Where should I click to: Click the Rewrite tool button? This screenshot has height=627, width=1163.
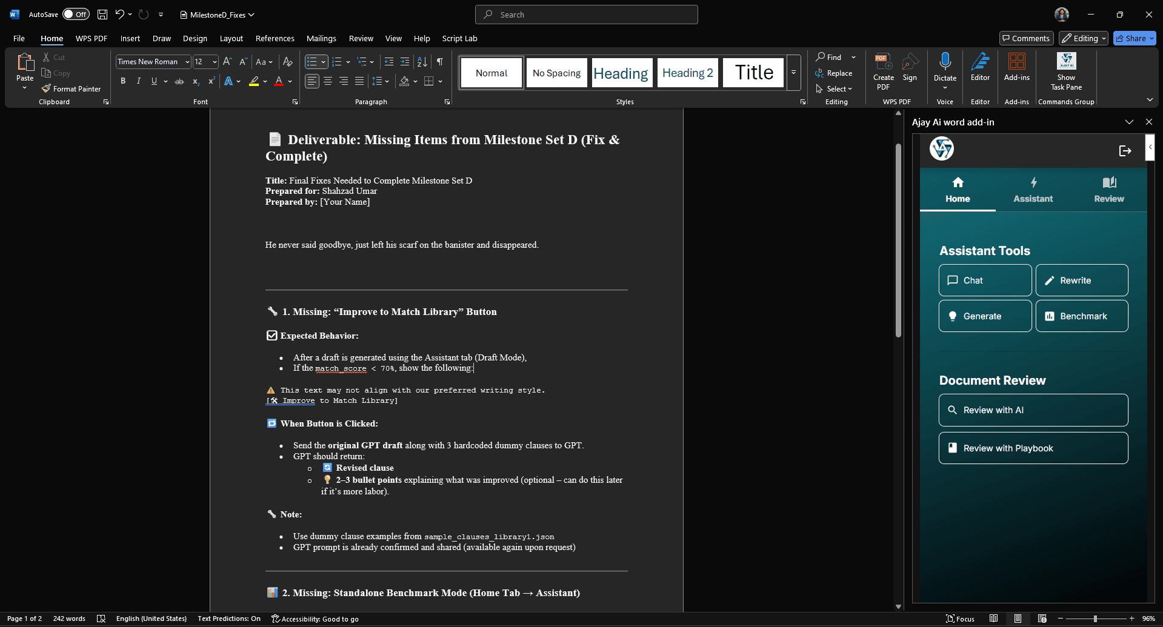click(1082, 280)
